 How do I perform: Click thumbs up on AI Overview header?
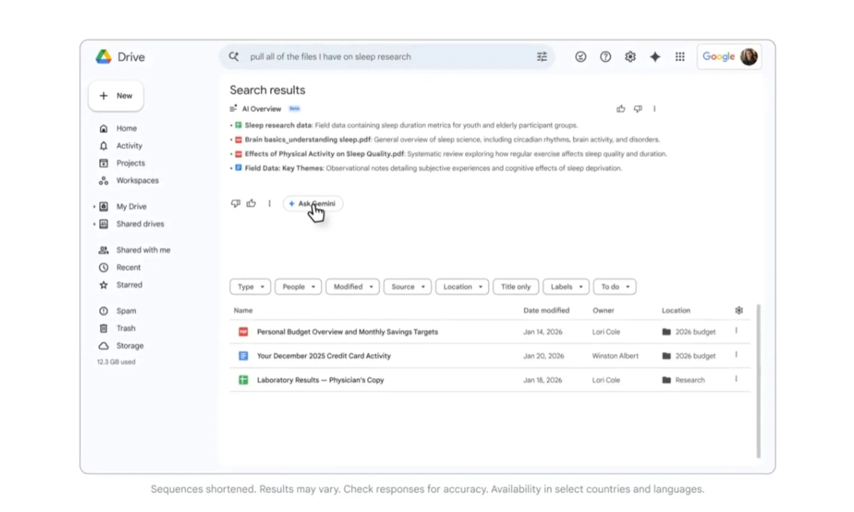pos(621,109)
